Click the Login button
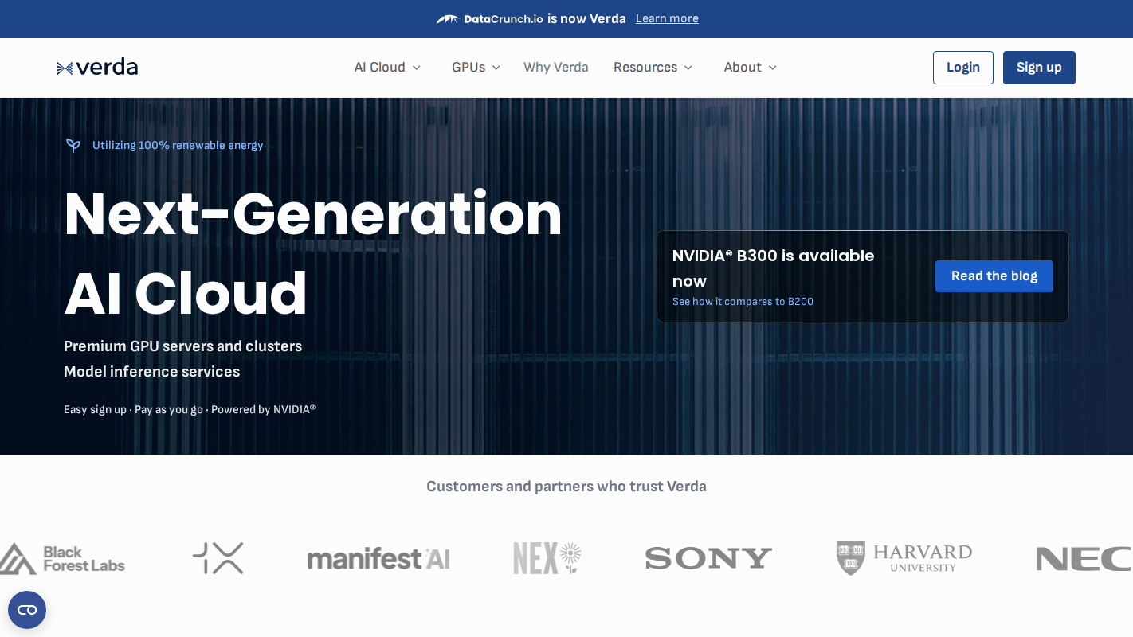Screen dimensions: 1133x637 (963, 68)
